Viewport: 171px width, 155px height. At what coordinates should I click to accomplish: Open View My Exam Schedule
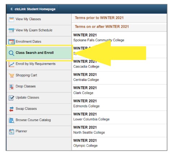click(x=39, y=31)
